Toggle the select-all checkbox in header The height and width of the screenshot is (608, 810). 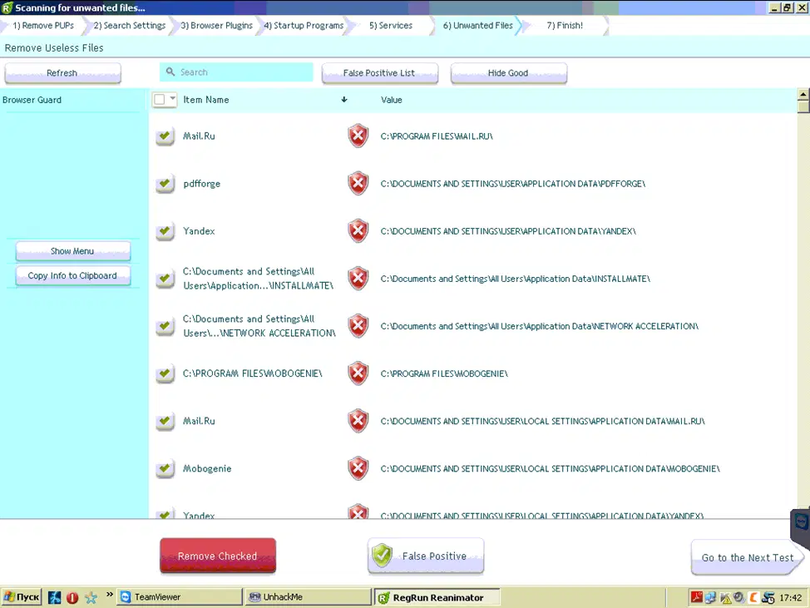(x=160, y=99)
